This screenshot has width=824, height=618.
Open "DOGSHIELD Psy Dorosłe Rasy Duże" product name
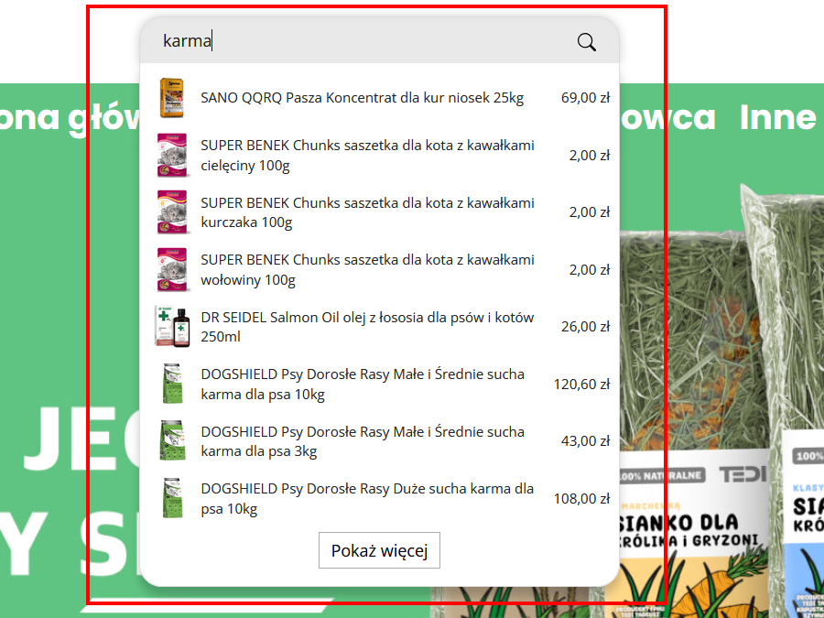pos(367,498)
